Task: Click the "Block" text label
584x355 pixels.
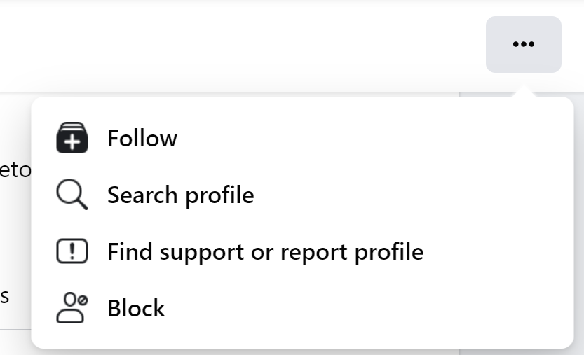Action: [136, 308]
